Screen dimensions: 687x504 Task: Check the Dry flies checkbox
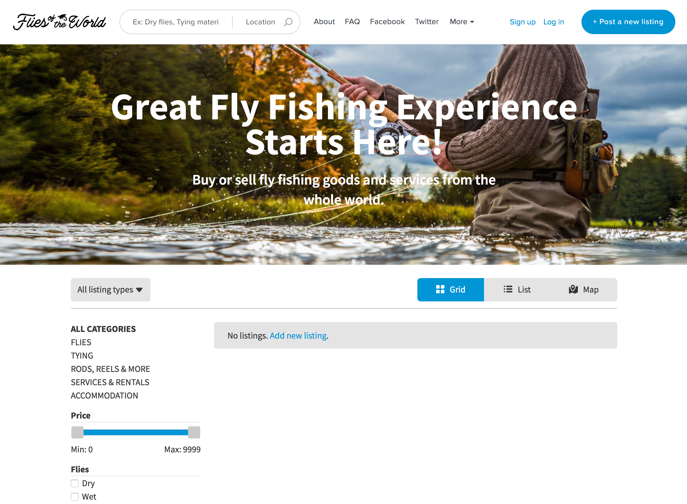coord(75,483)
